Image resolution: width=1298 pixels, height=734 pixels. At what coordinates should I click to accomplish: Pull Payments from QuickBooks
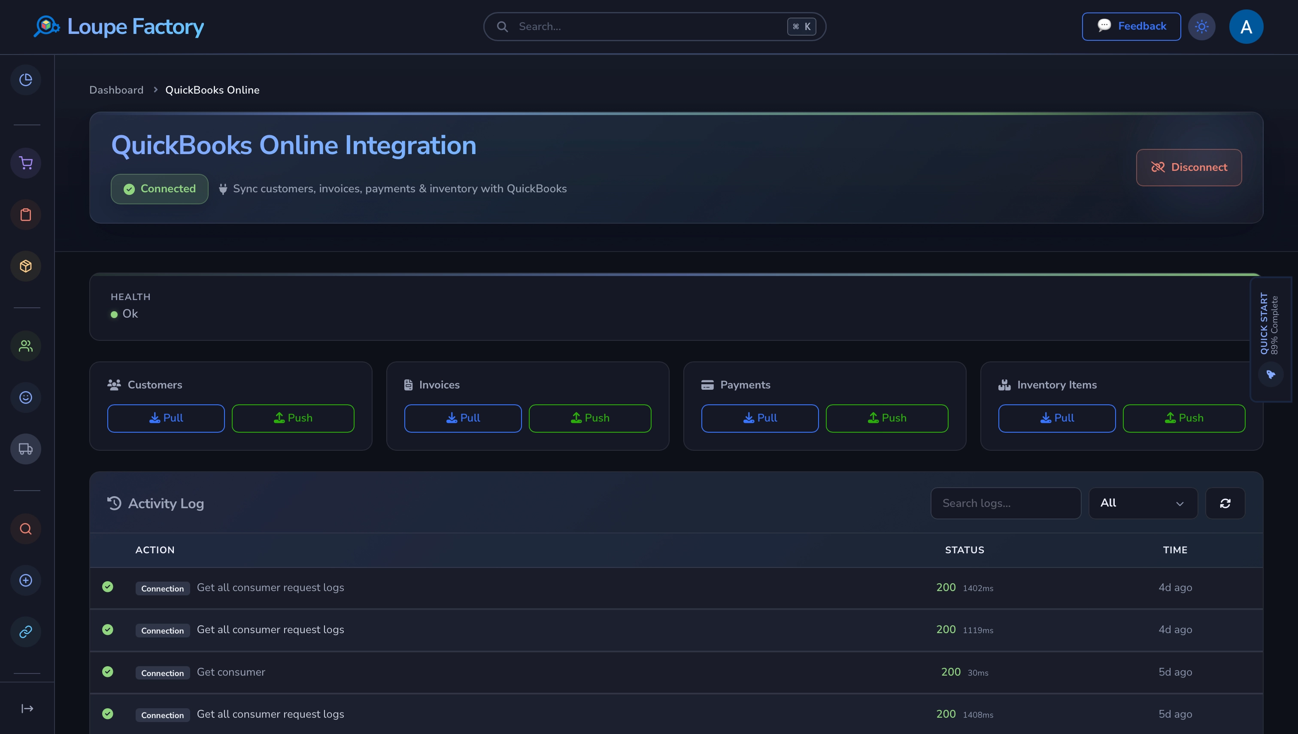tap(760, 418)
